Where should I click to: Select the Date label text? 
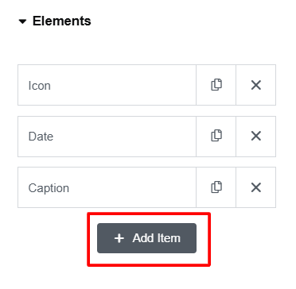click(x=41, y=137)
